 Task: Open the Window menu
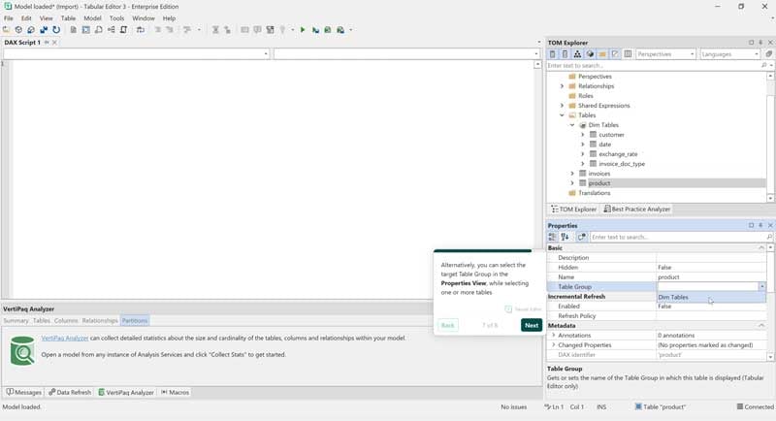pyautogui.click(x=144, y=18)
